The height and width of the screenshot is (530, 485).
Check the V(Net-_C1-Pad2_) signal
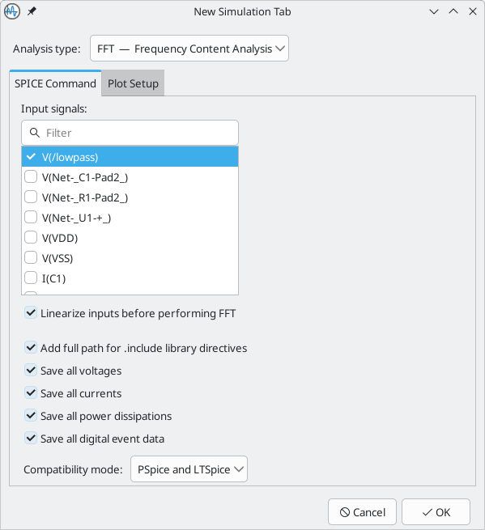pyautogui.click(x=31, y=177)
